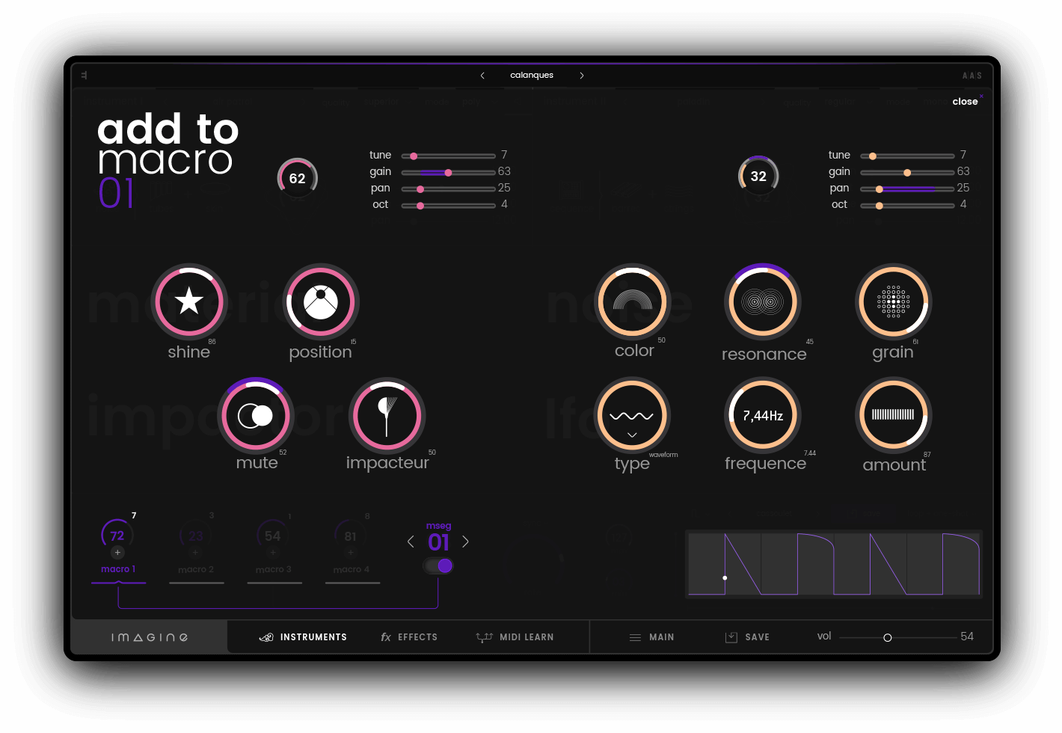Image resolution: width=1062 pixels, height=733 pixels.
Task: Toggle the mseg 01 switch
Action: pyautogui.click(x=439, y=565)
